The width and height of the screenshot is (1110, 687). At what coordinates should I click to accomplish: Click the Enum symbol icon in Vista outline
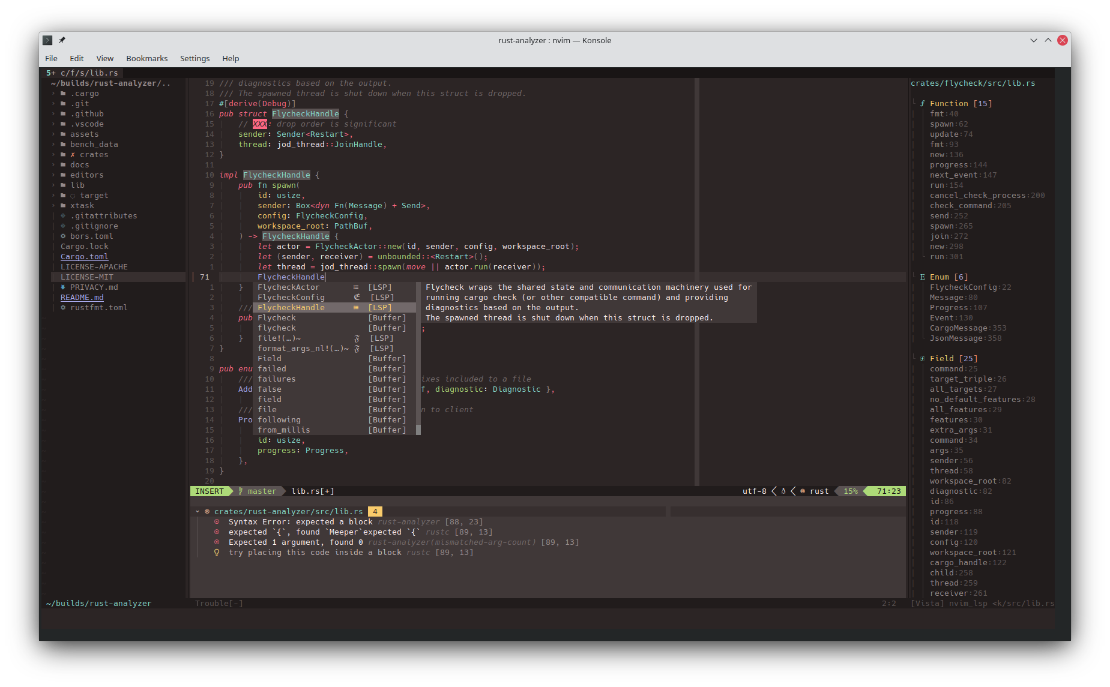click(x=923, y=277)
